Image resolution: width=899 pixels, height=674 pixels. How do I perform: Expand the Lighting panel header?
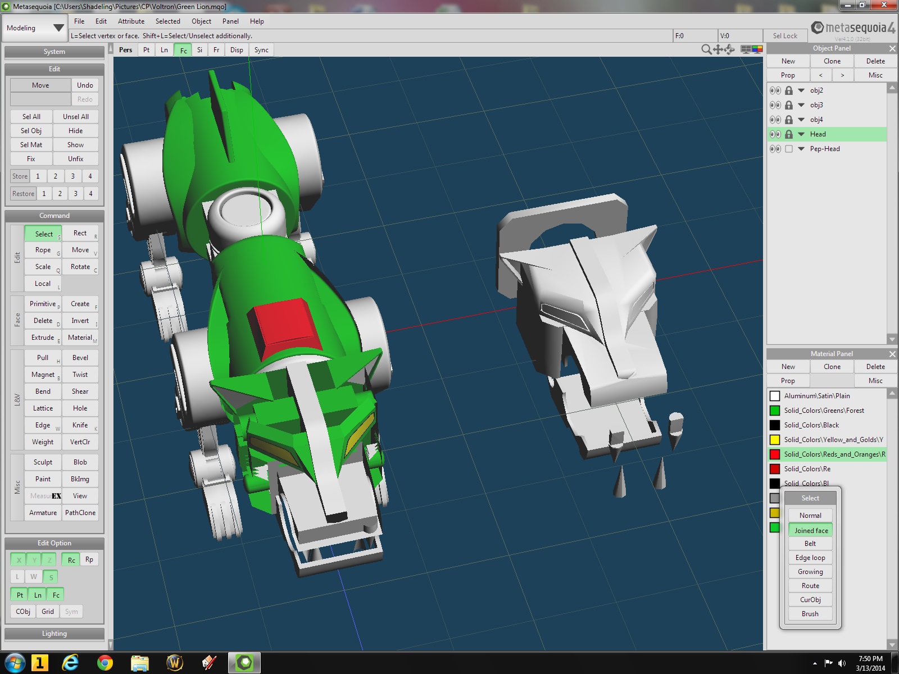click(55, 634)
